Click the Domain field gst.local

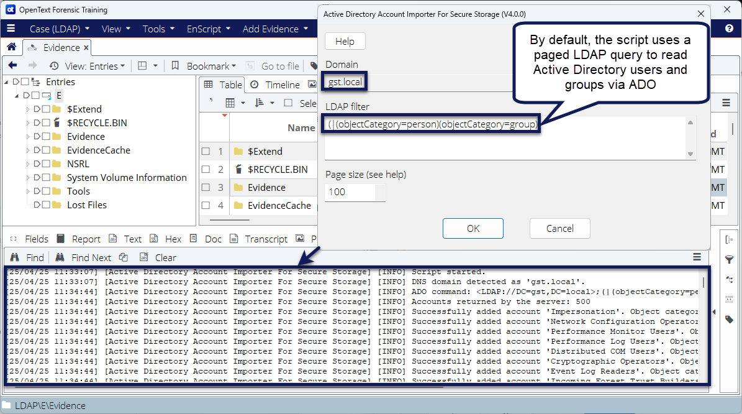418,82
